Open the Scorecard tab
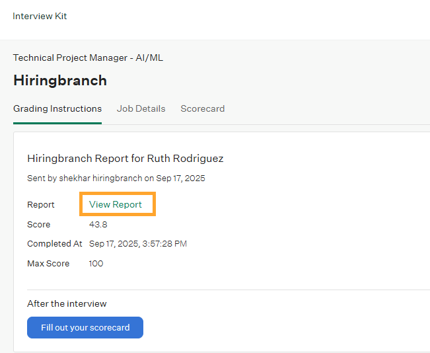 click(202, 108)
